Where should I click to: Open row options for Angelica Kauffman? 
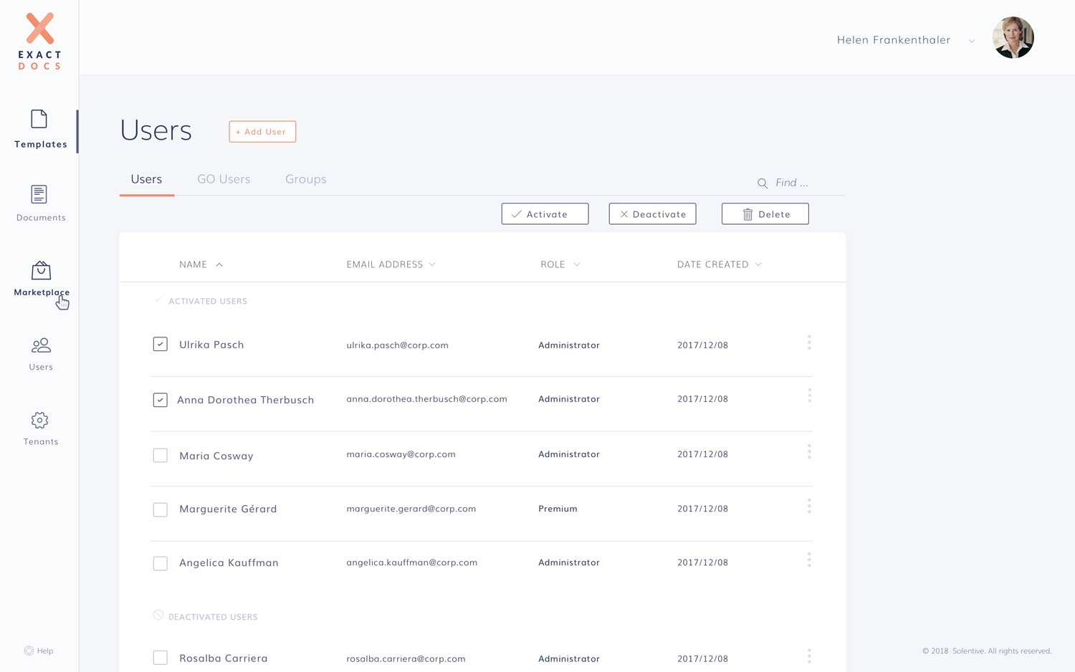click(x=809, y=560)
